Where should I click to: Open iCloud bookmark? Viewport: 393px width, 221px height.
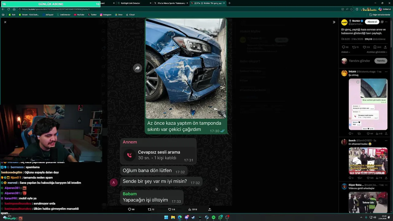pyautogui.click(x=130, y=14)
